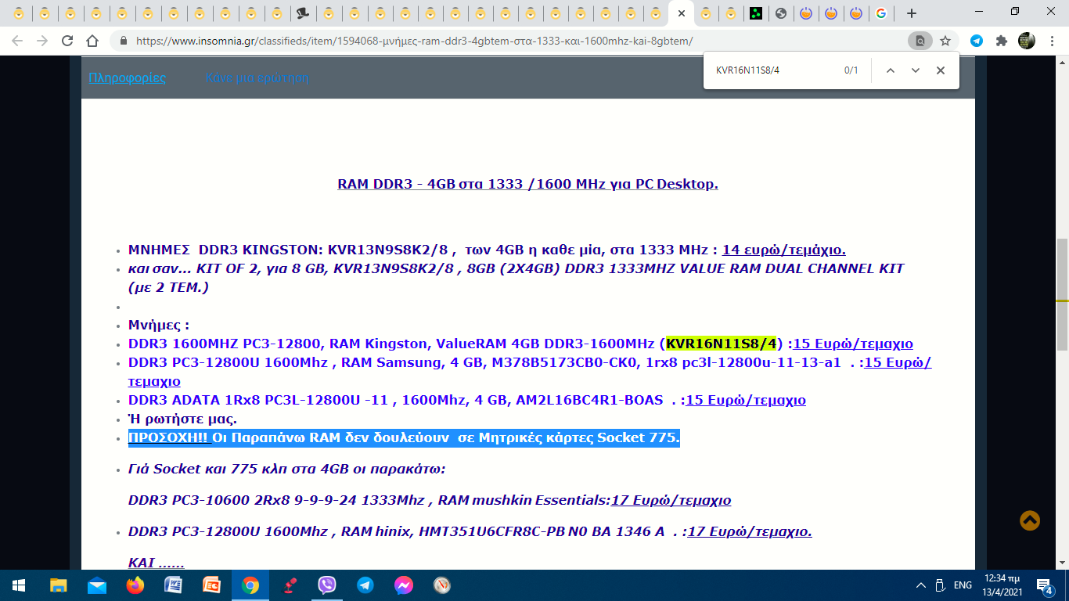Click the hinix 17 Ευρώ/τεμαχιο link
1069x601 pixels.
pos(750,531)
